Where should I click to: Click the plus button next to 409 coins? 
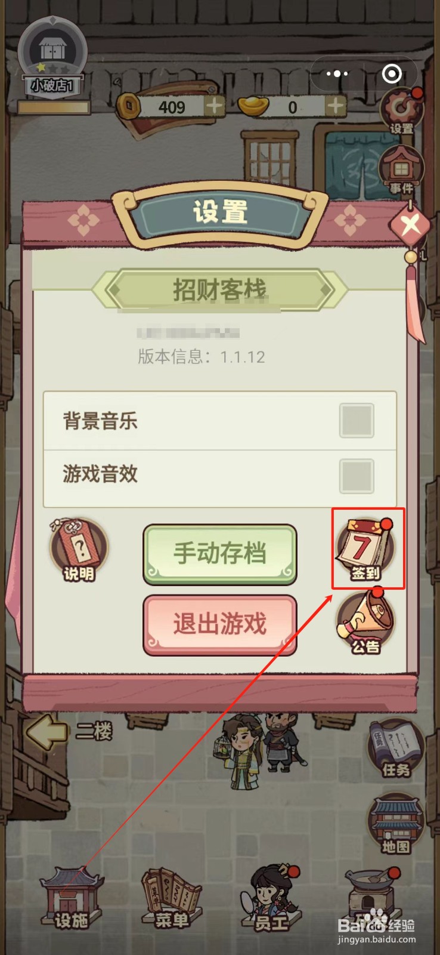tap(214, 107)
